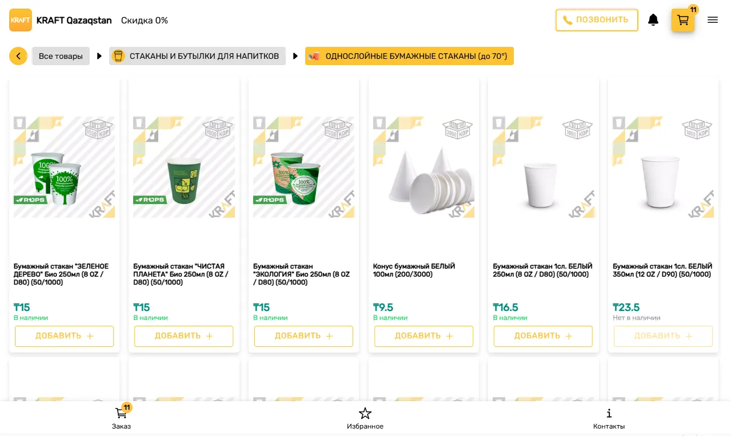
Task: Open Бумажный стакан БЕЛЫЙ 350мл product title
Action: (x=662, y=270)
